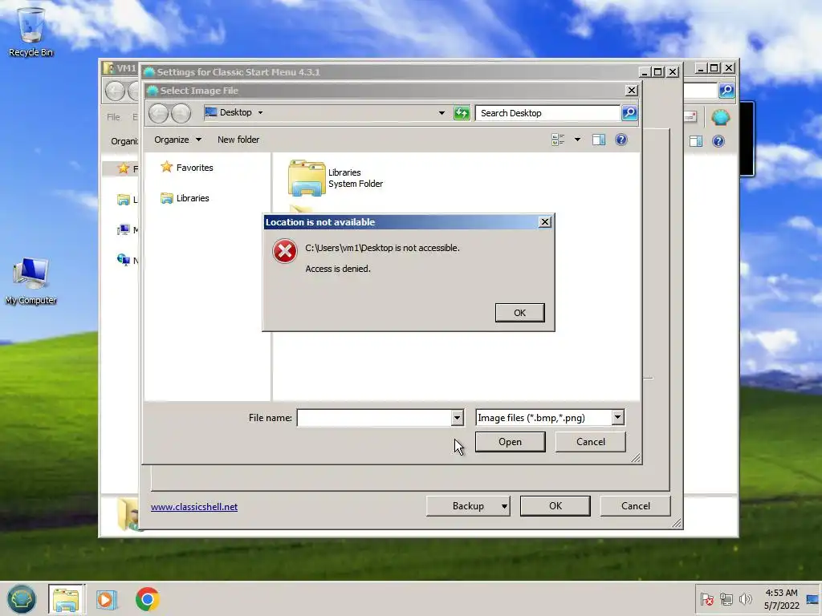Click Cancel in Select Image File dialog

[x=590, y=442]
